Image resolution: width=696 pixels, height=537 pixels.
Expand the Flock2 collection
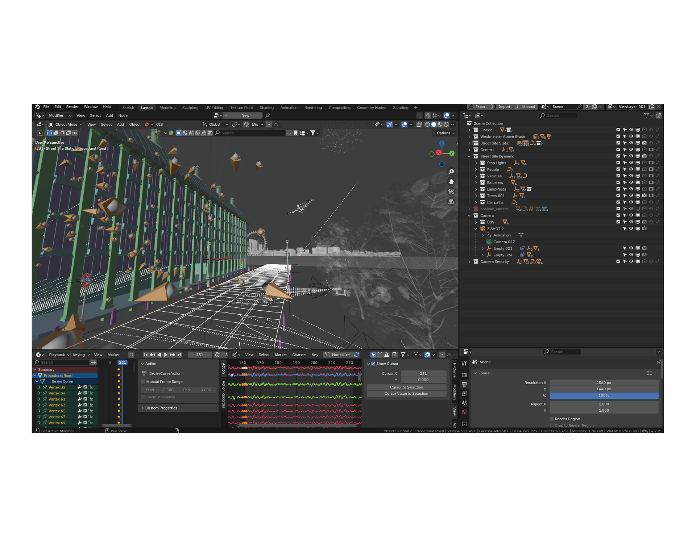tap(469, 130)
